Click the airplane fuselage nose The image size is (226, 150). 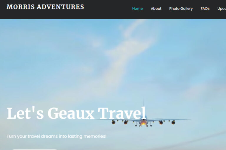143,122
